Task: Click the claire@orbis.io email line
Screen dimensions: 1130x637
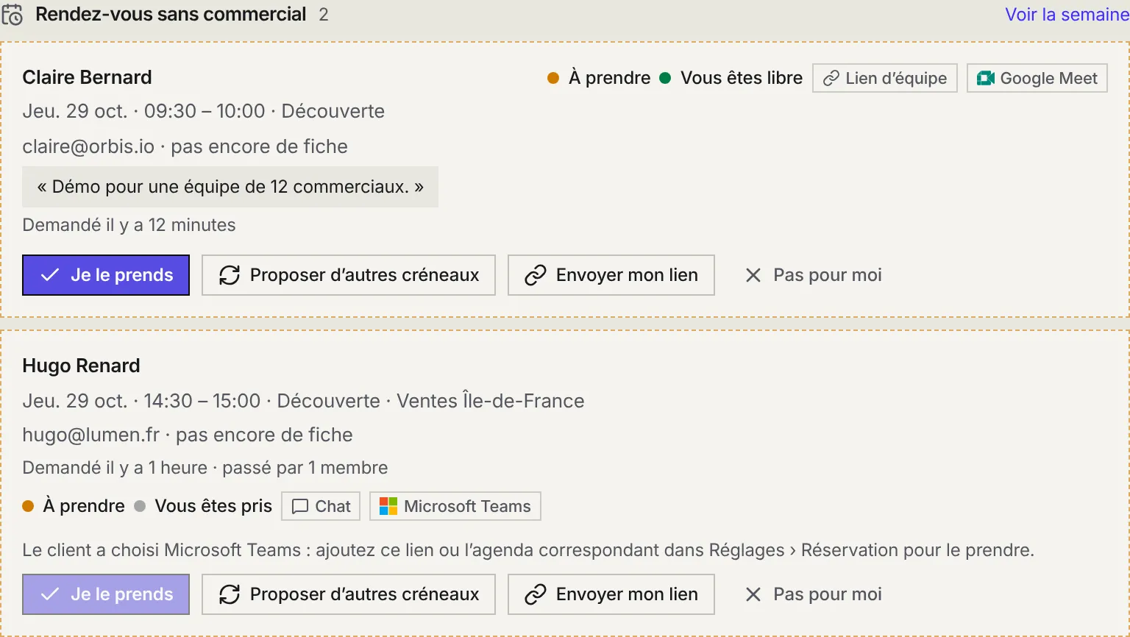Action: [185, 146]
